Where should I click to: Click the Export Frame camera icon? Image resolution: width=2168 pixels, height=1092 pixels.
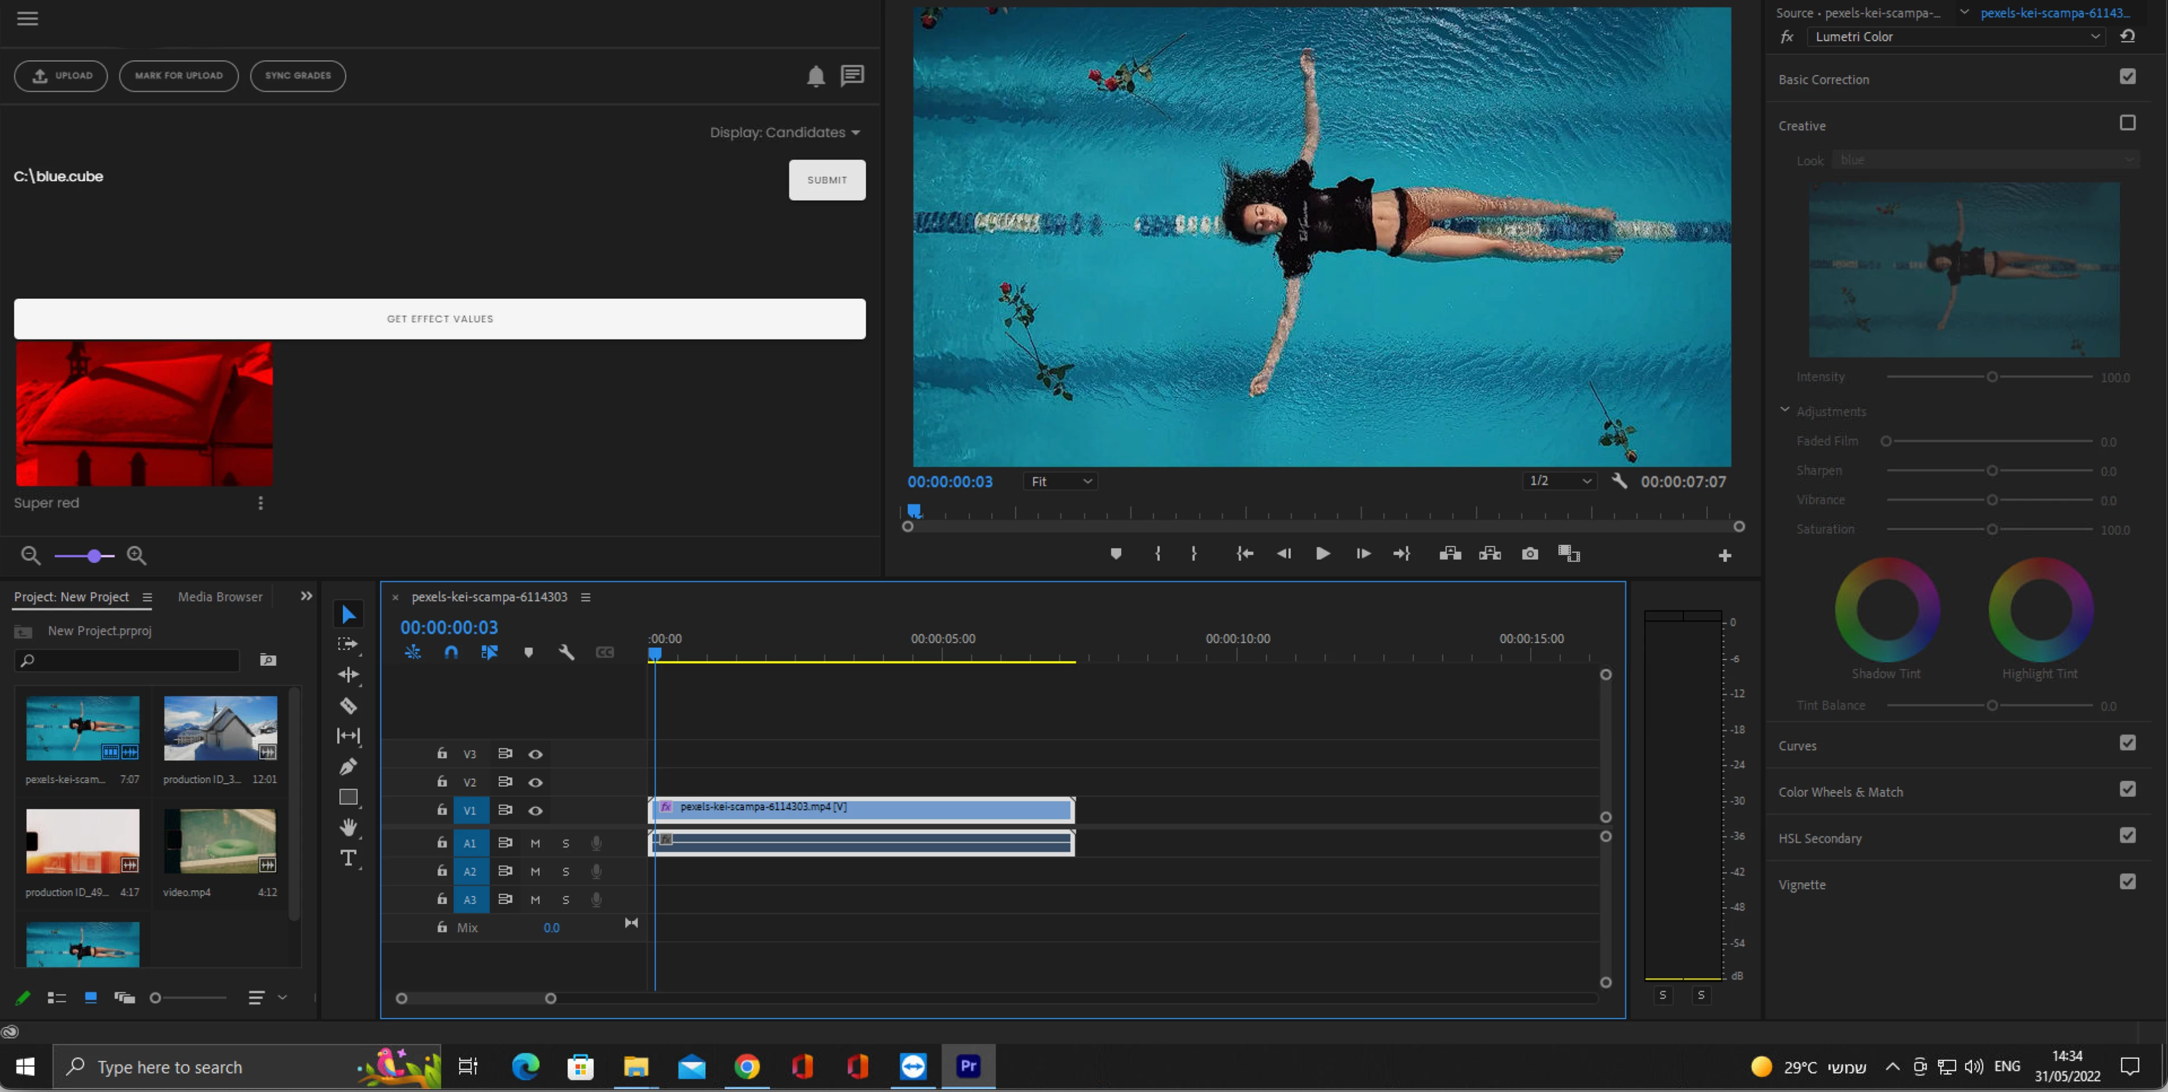(x=1529, y=553)
